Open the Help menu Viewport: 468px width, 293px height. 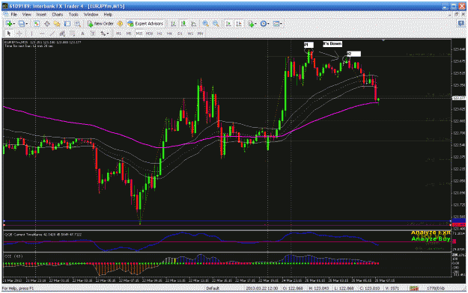click(x=108, y=14)
